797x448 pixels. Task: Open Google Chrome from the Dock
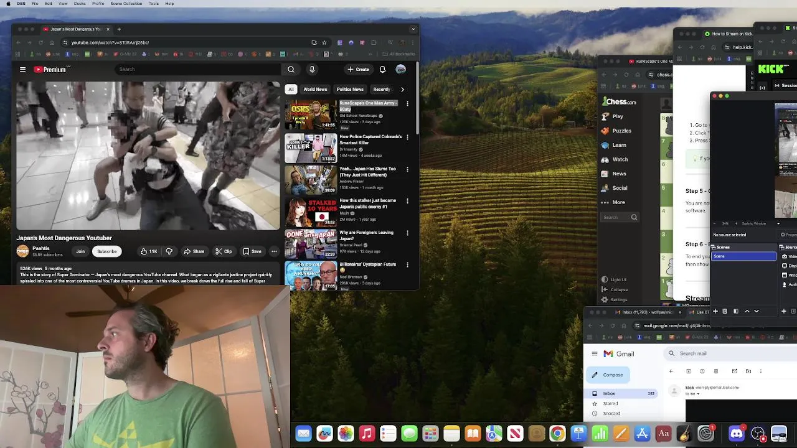(x=557, y=434)
